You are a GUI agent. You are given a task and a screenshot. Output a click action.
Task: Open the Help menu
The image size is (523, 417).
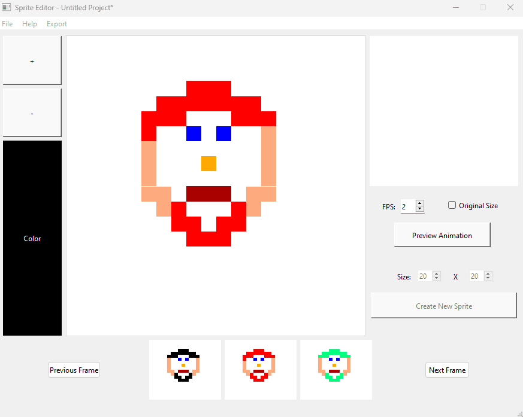click(29, 24)
